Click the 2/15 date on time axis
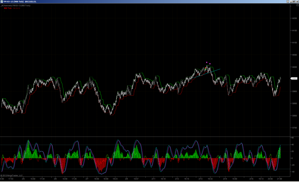 coord(251,179)
